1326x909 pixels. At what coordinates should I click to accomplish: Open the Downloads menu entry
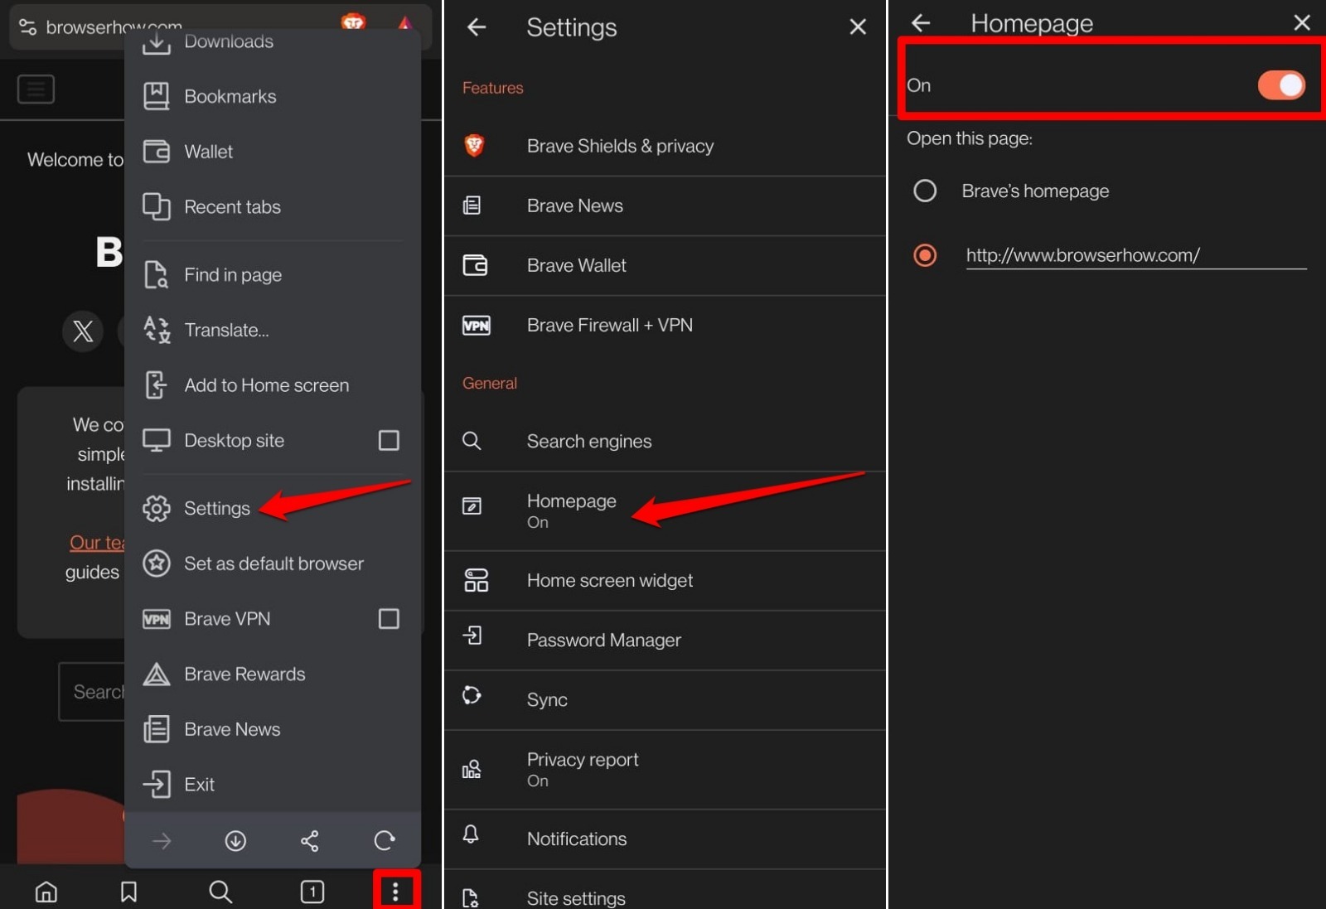click(272, 41)
